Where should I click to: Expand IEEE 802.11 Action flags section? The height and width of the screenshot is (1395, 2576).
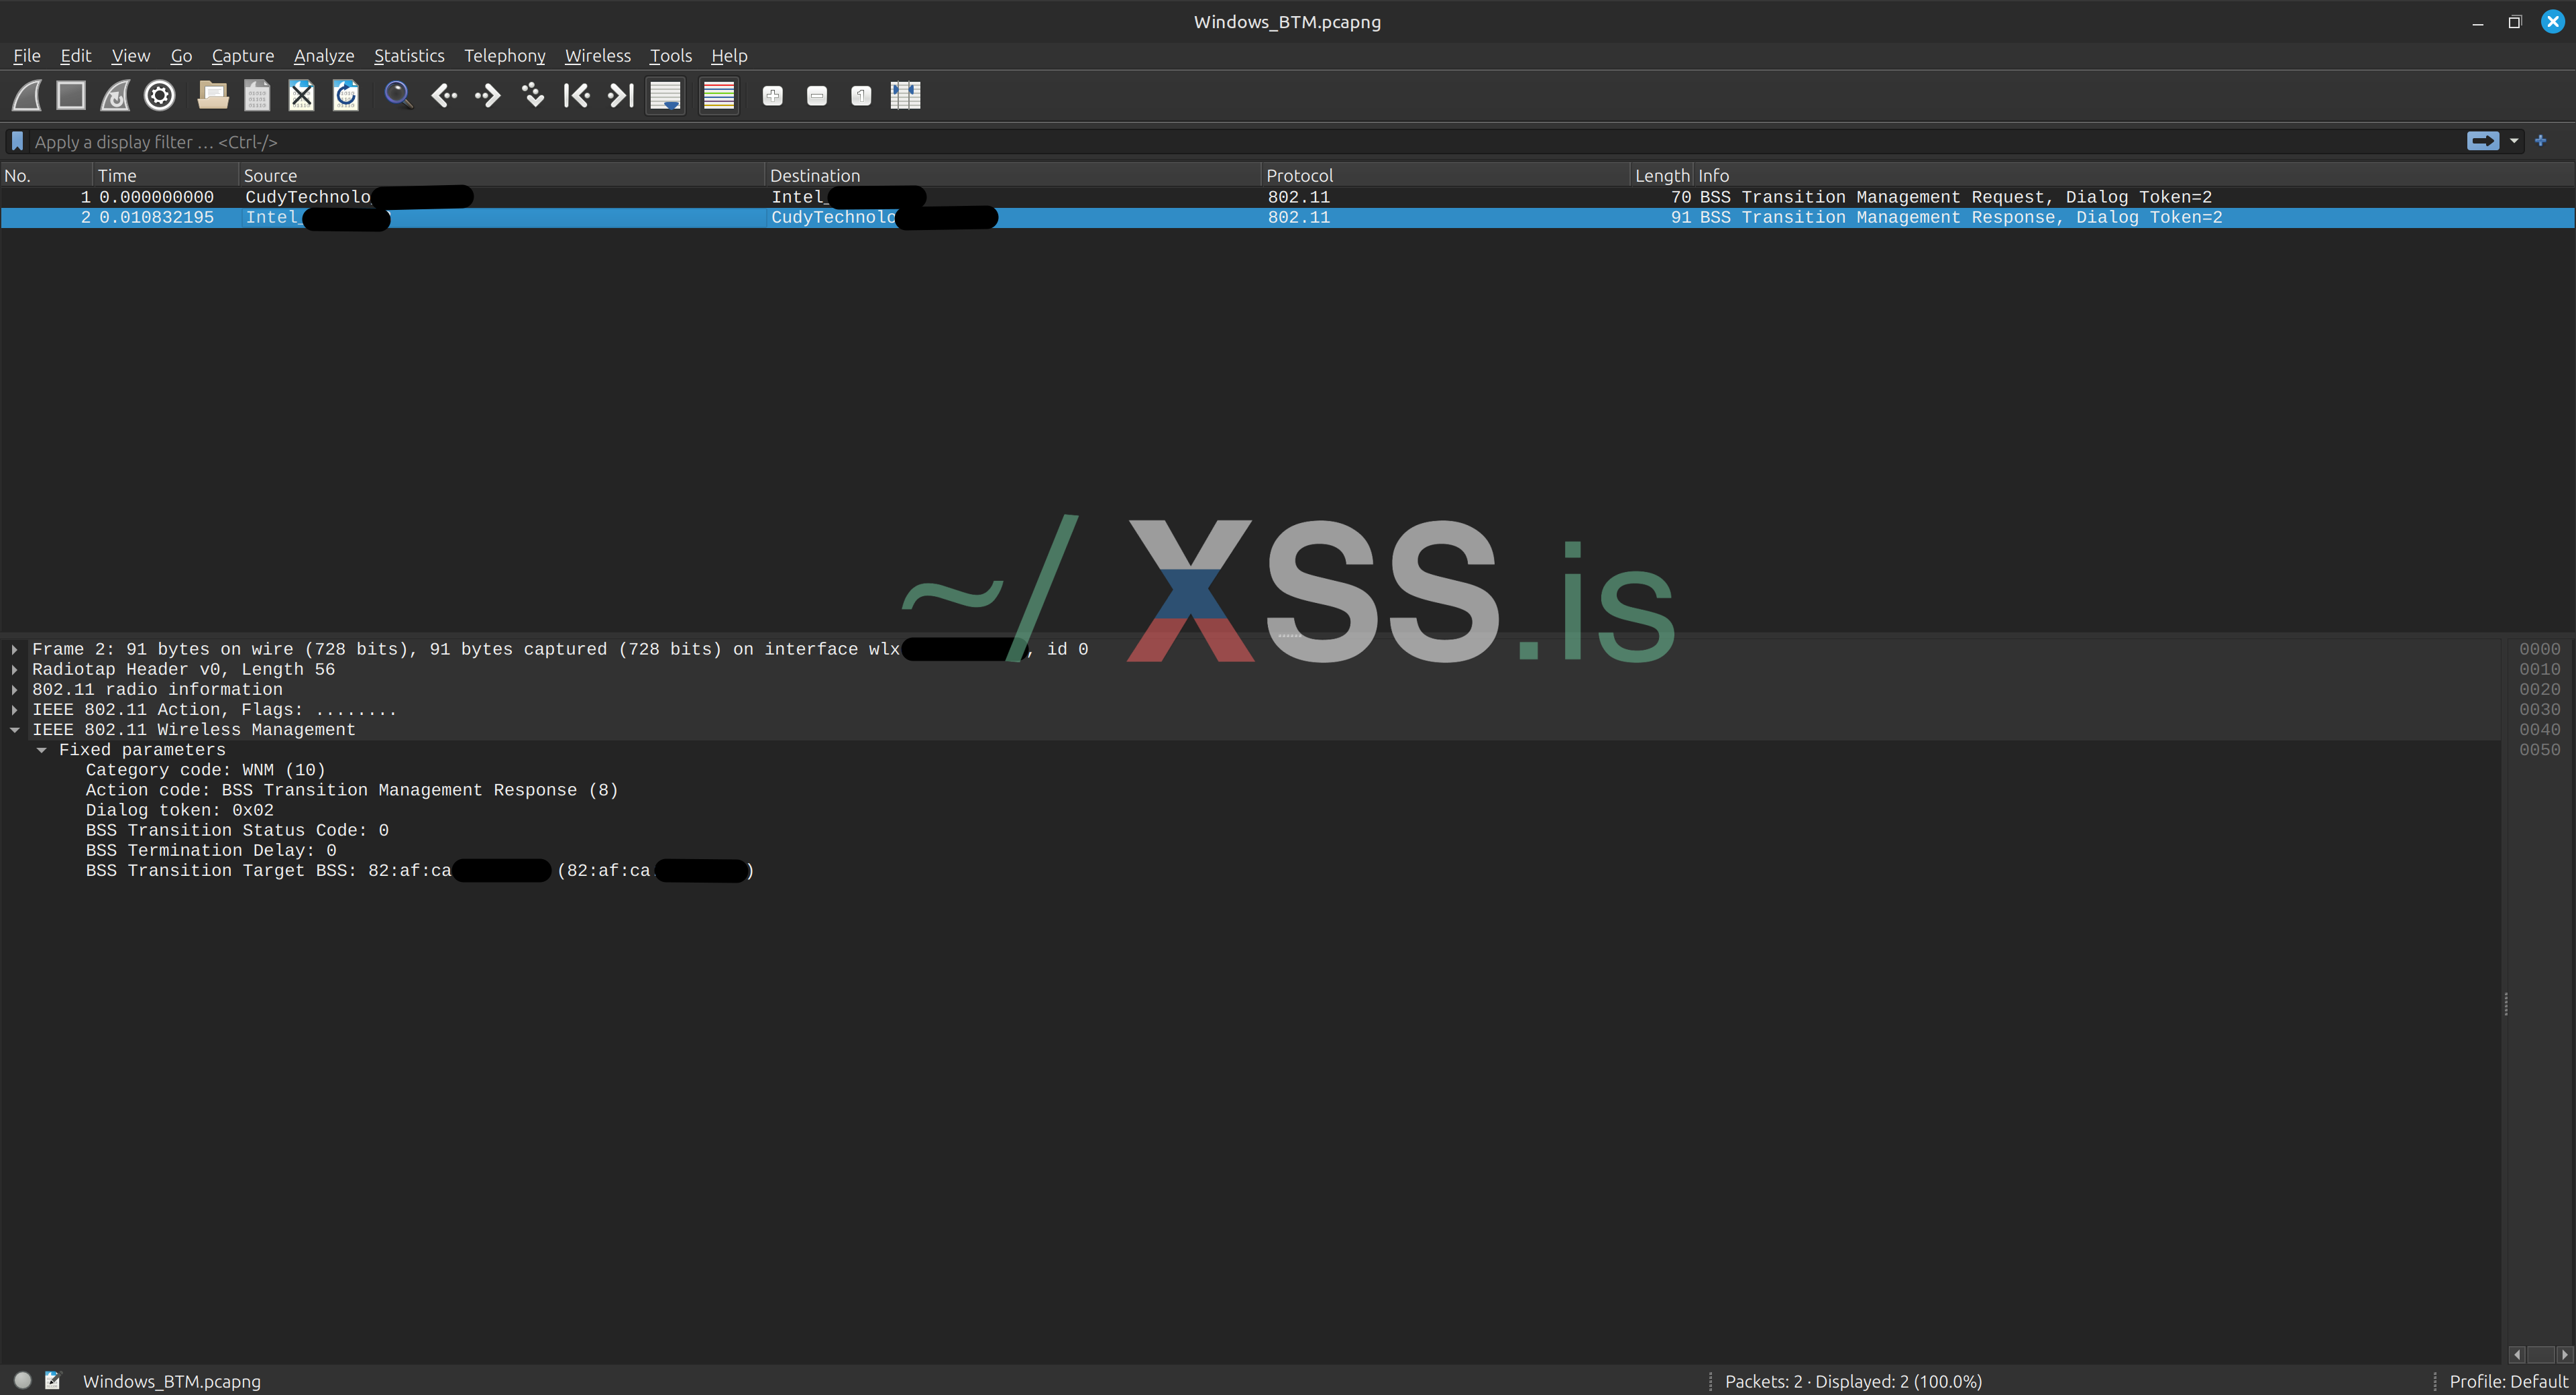[14, 710]
